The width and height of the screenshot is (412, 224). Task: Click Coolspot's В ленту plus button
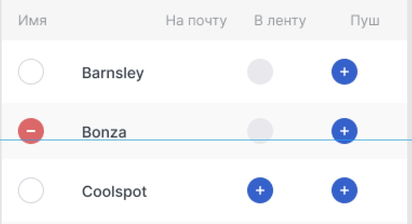[260, 190]
